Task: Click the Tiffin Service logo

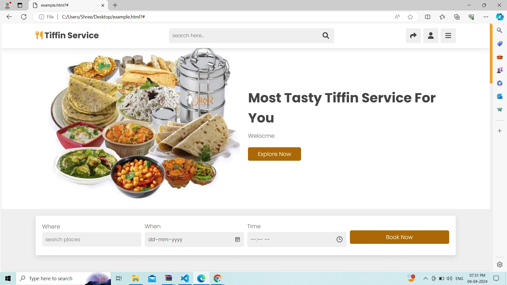Action: (67, 35)
